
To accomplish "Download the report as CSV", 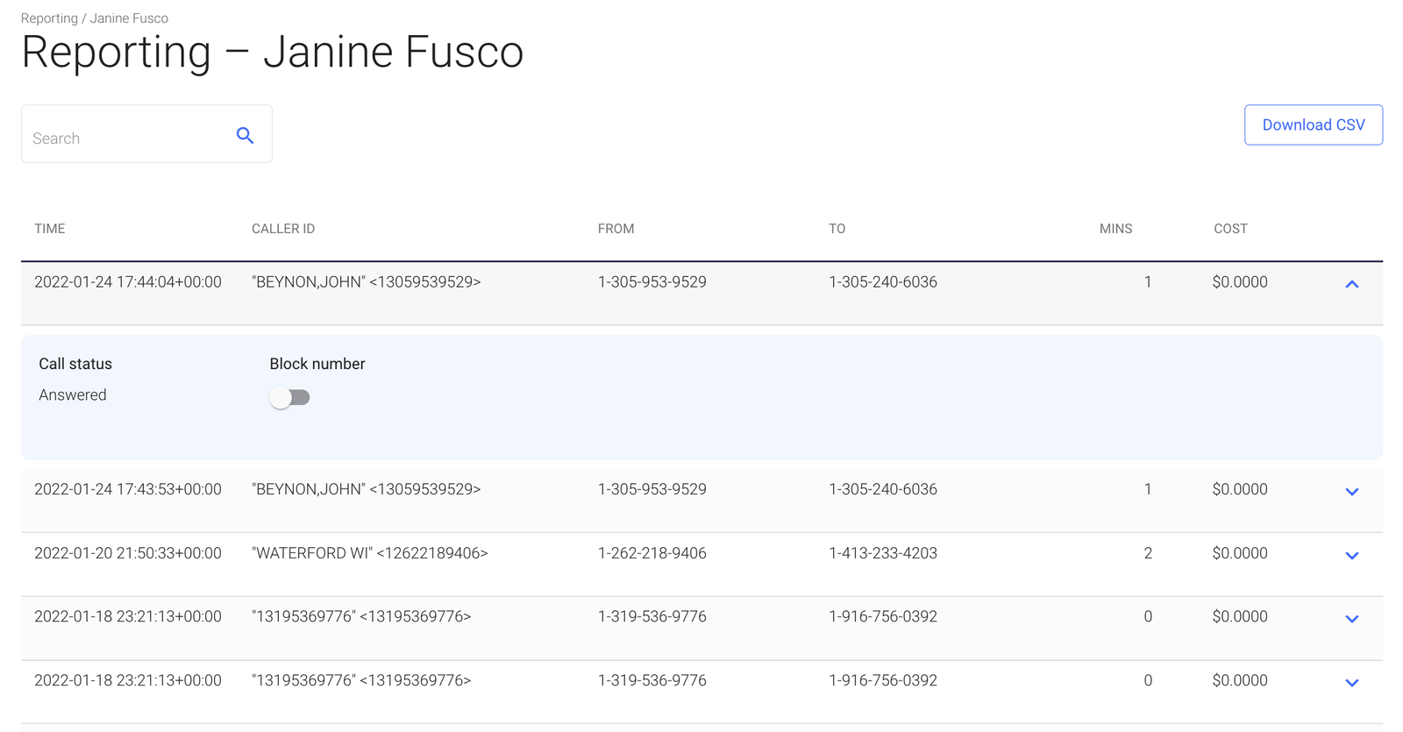I will point(1313,124).
